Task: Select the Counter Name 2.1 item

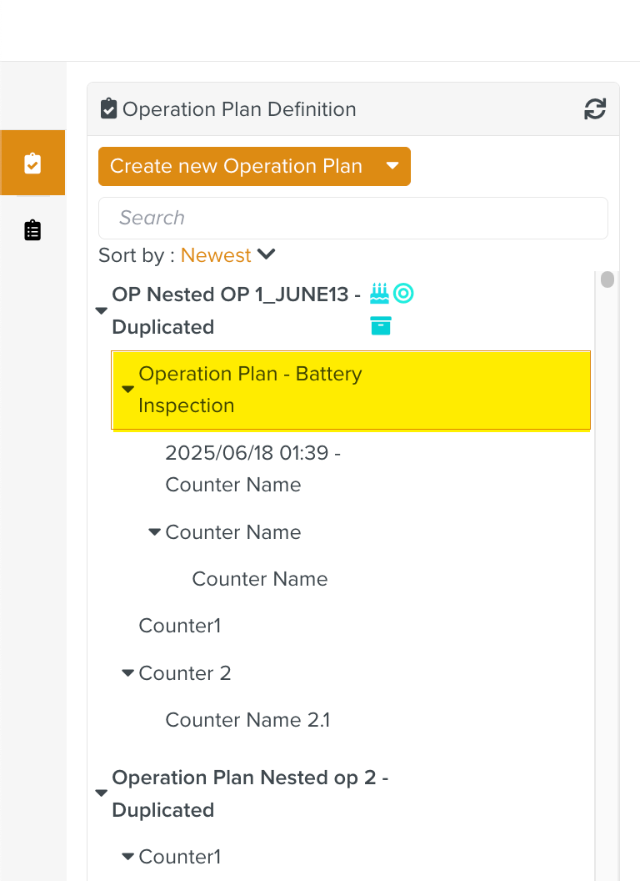Action: tap(247, 720)
